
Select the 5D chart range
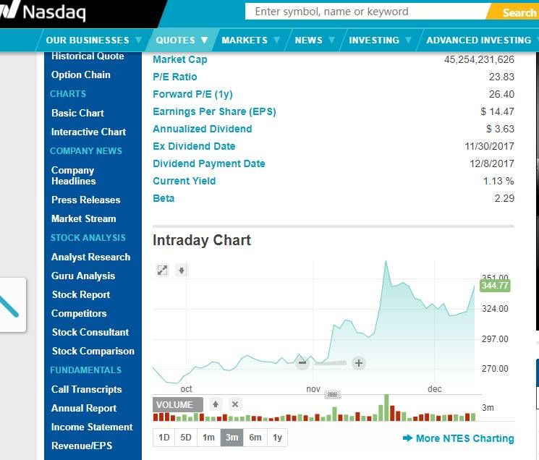pyautogui.click(x=186, y=438)
